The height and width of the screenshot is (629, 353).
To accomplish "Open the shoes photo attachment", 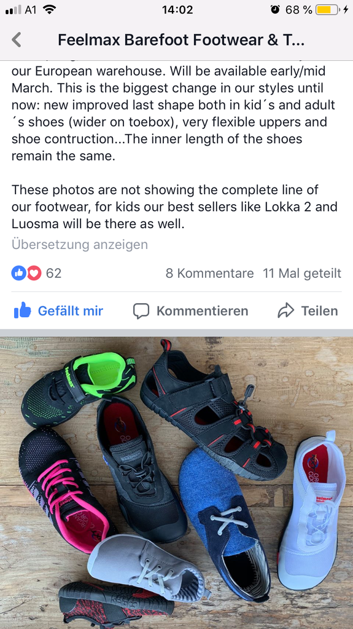I will coord(176,483).
